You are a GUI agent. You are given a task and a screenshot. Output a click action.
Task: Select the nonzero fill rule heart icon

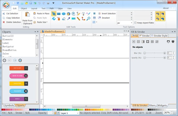[x=173, y=41]
